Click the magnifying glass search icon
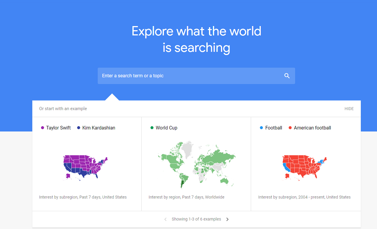 (287, 76)
